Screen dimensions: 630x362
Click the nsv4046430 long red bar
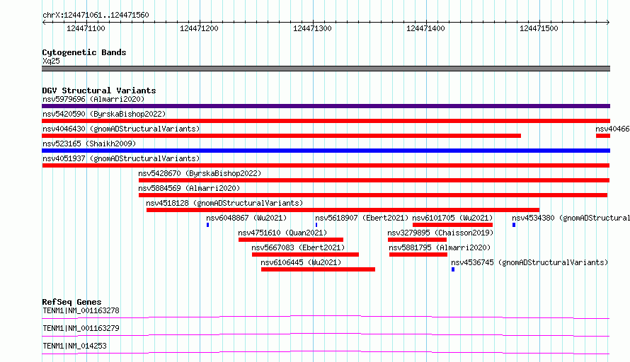(281, 136)
